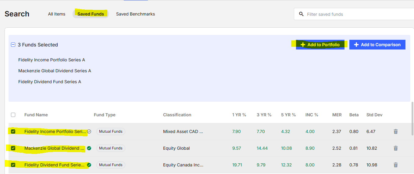Screen dimensions: 414x174
Task: Click the vertical scrollbar of the funds list
Action: tap(412, 118)
